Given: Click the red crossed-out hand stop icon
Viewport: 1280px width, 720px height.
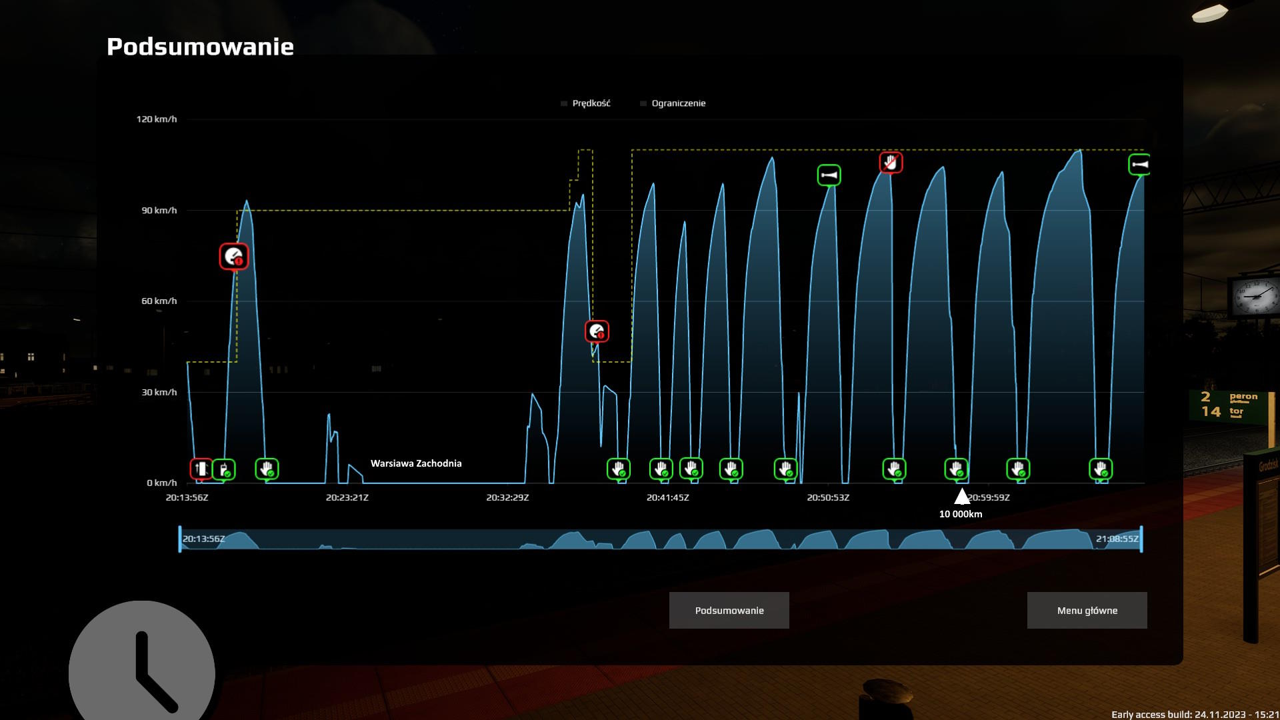Looking at the screenshot, I should 891,162.
